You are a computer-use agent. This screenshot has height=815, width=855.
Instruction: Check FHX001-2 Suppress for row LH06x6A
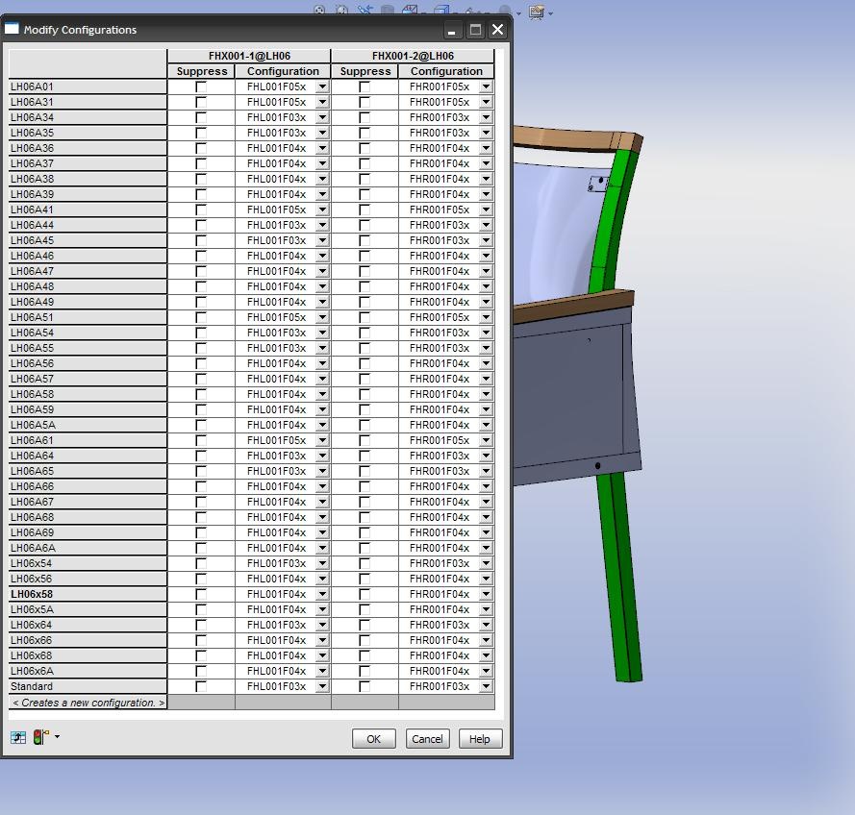pyautogui.click(x=365, y=671)
